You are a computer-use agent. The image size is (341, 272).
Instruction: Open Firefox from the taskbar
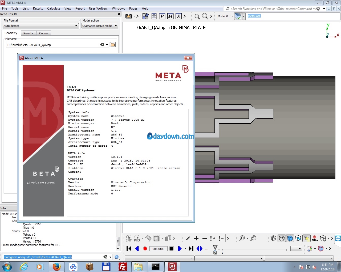[56, 267]
